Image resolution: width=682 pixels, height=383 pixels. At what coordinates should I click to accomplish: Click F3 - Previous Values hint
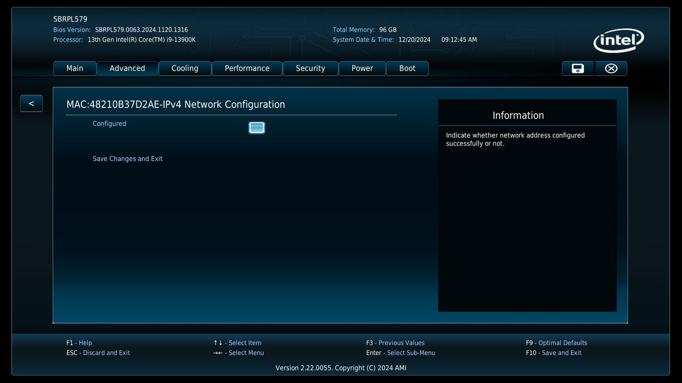(x=395, y=343)
